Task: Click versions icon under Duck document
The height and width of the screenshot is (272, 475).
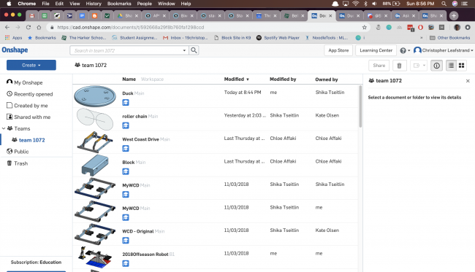Action: click(x=126, y=102)
